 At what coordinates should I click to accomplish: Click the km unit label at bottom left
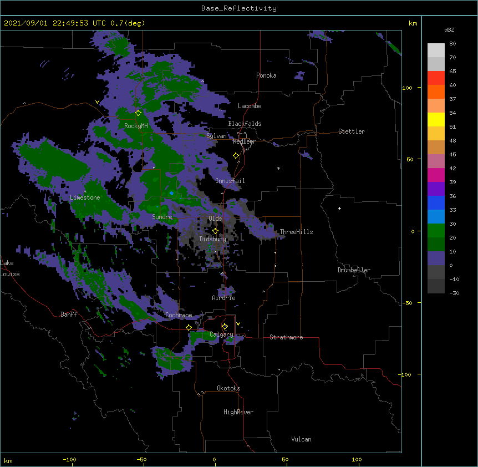8,460
